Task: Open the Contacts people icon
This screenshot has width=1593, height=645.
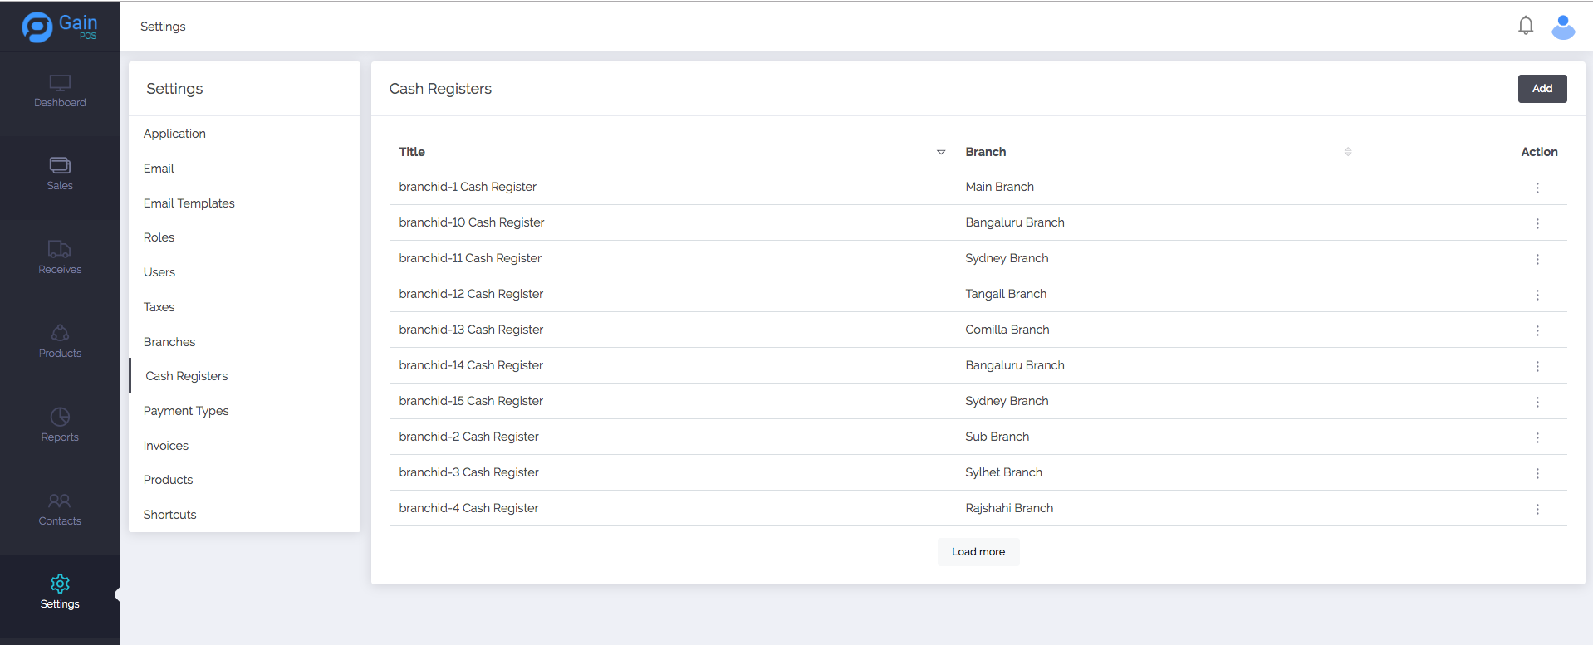Action: pos(60,501)
